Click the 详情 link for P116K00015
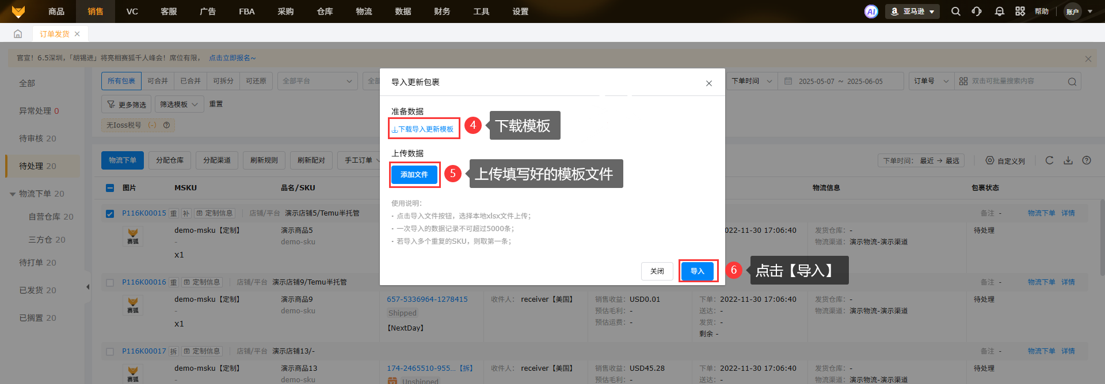 tap(1068, 213)
